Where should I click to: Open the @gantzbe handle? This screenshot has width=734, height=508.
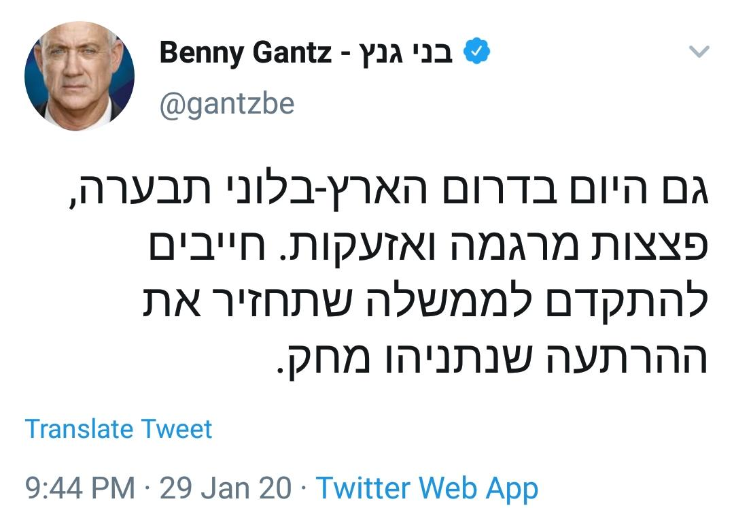click(227, 104)
